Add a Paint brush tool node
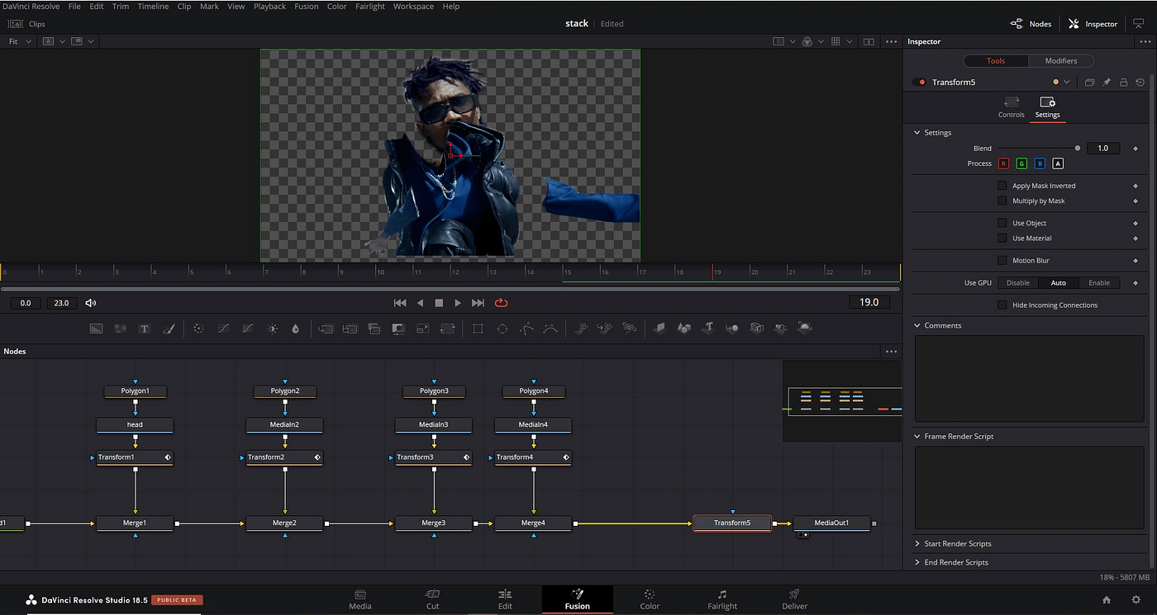1157x615 pixels. point(169,329)
